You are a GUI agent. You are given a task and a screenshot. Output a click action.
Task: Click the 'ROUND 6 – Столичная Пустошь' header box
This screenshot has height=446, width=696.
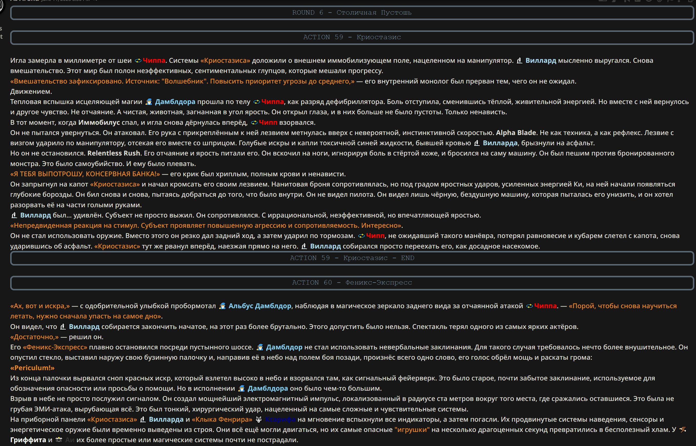[x=352, y=13]
